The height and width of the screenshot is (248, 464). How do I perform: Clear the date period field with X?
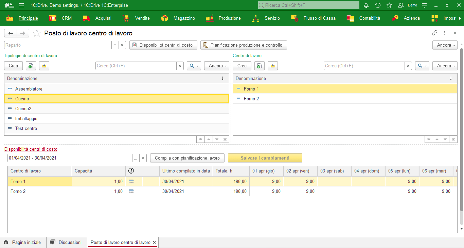click(143, 158)
